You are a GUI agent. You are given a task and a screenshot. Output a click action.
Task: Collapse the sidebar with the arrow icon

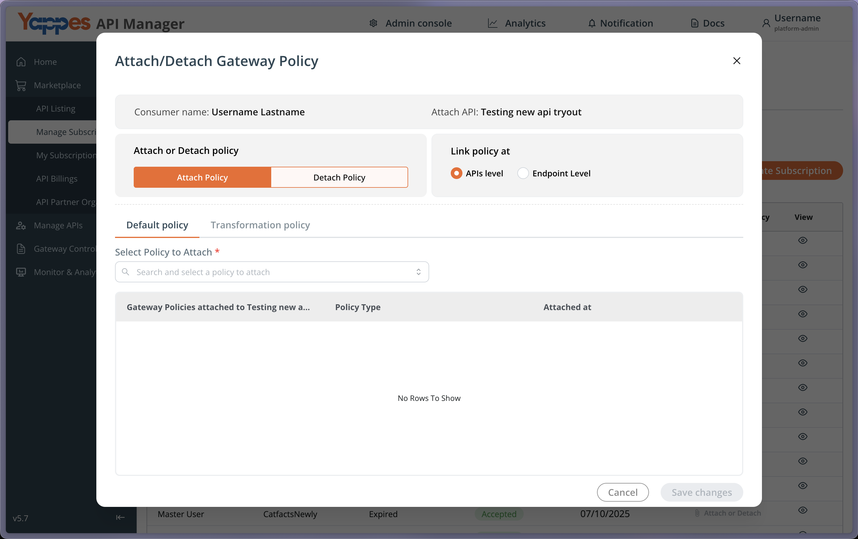(121, 517)
